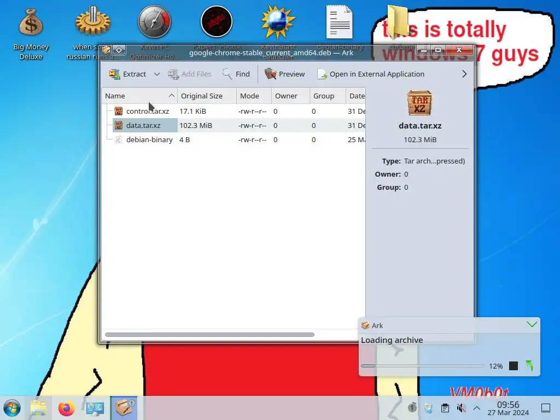The image size is (560, 420).
Task: Click the Ark icon in notification header
Action: point(365,325)
